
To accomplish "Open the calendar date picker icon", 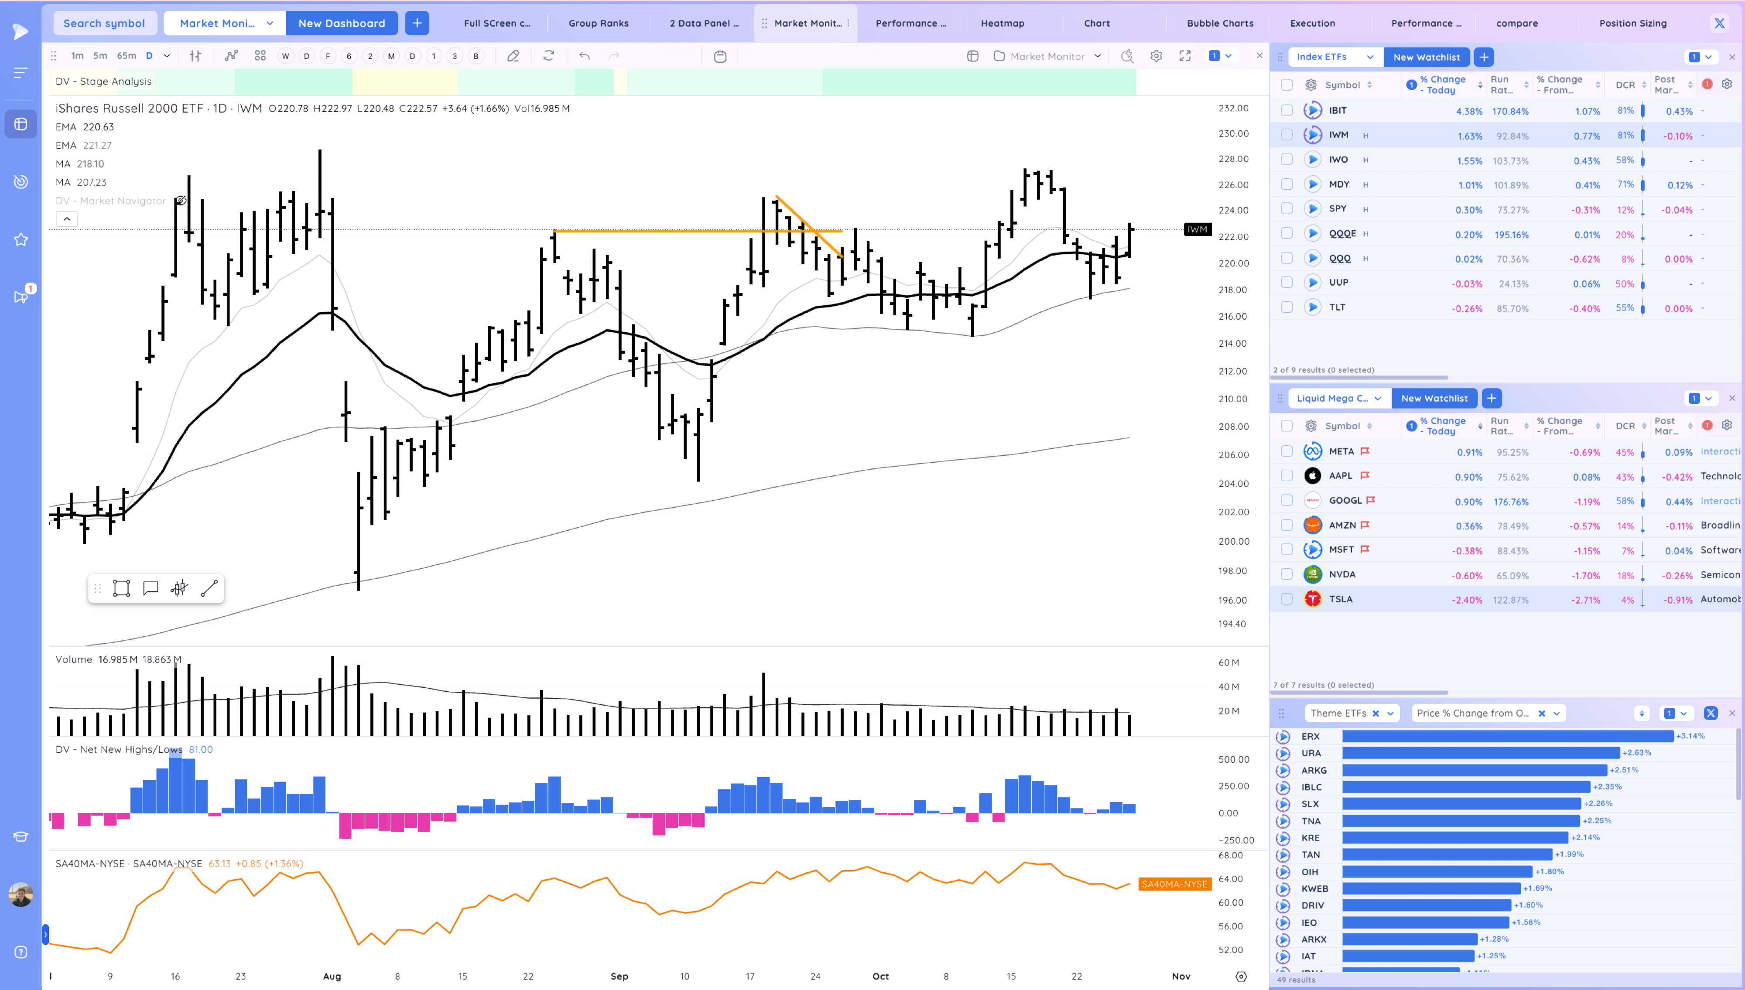I will tap(720, 56).
